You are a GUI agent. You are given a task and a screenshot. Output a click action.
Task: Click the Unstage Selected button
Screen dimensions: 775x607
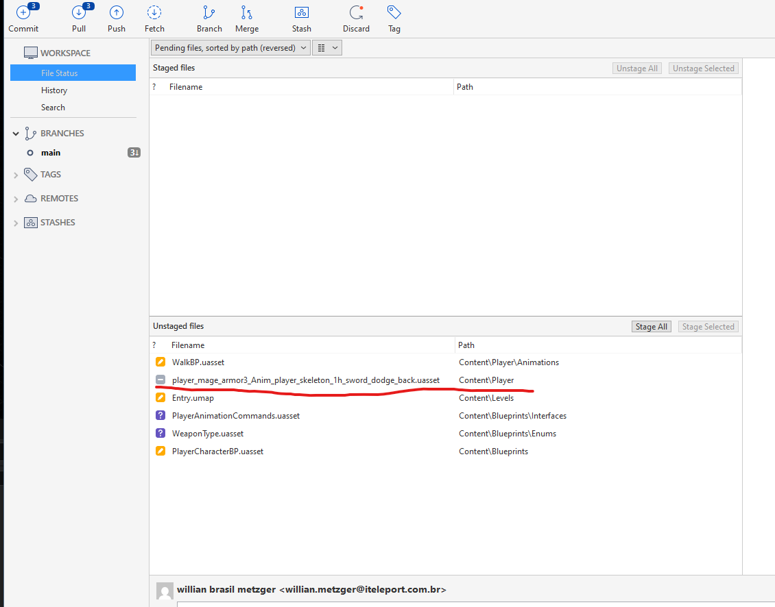pos(704,68)
